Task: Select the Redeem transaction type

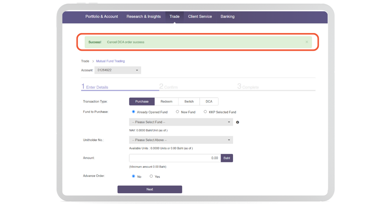Action: tap(166, 102)
